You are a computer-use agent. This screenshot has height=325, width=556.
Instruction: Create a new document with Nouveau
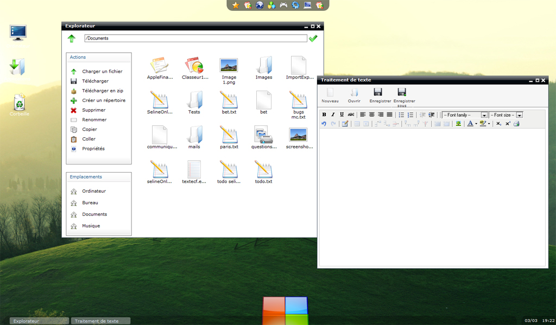pyautogui.click(x=330, y=95)
